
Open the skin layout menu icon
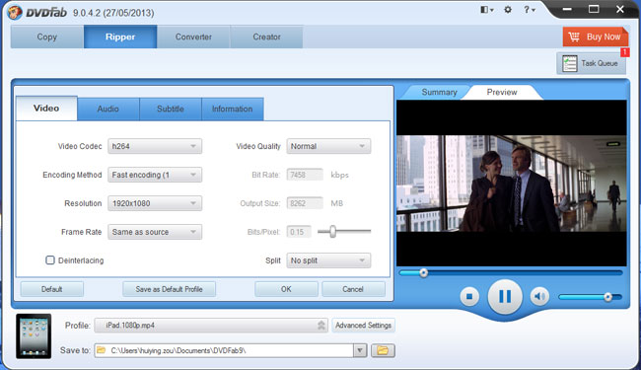(x=486, y=10)
